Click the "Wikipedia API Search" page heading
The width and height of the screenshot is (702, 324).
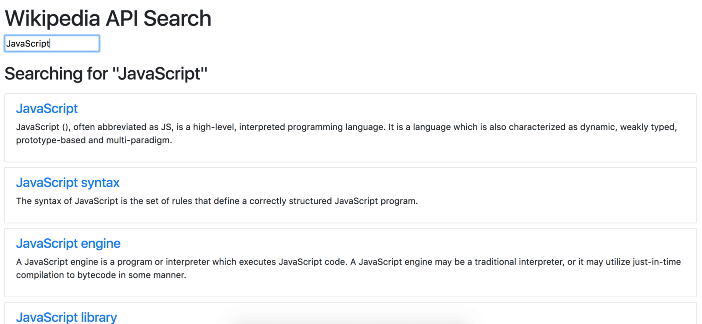click(x=108, y=18)
